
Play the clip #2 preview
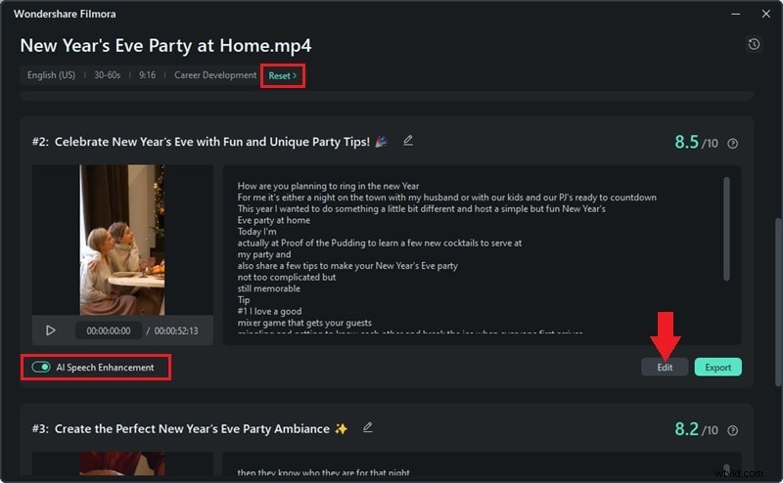tap(51, 330)
